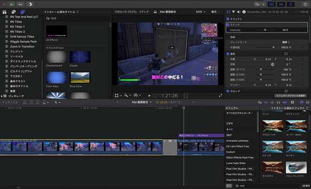Image resolution: width=311 pixels, height=189 pixels.
Task: Toggle the 変形 transform checkbox
Action: pos(228,54)
